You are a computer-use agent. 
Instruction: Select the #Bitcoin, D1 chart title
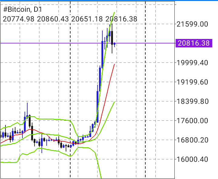tap(22, 9)
